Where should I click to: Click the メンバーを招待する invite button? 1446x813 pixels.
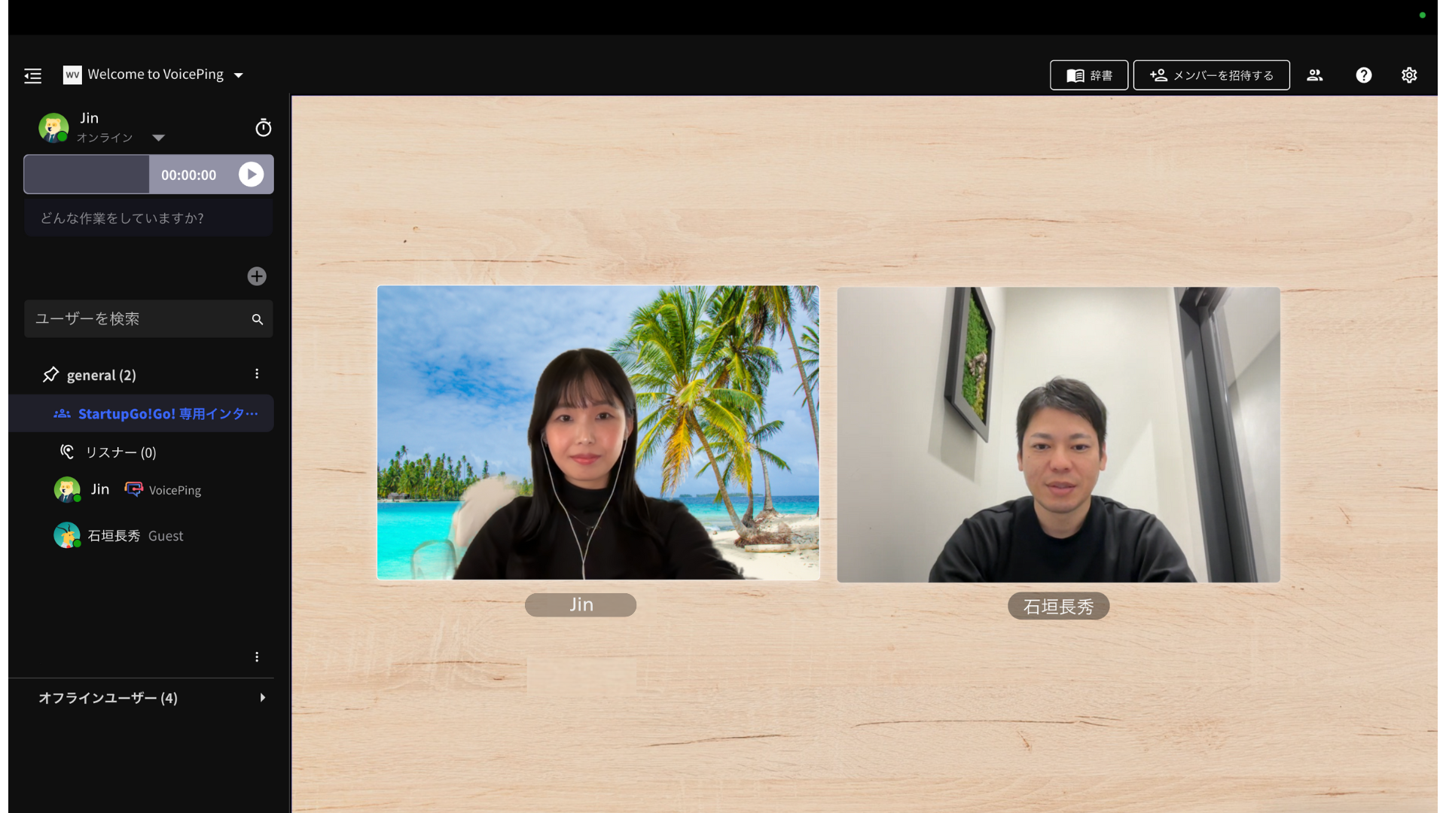pos(1211,75)
